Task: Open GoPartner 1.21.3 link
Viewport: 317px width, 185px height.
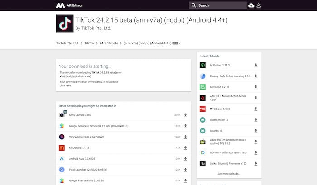Action: [220, 65]
